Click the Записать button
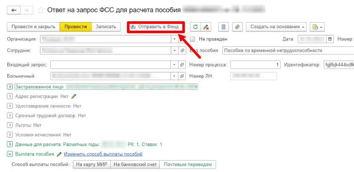The width and height of the screenshot is (354, 172). tap(106, 27)
